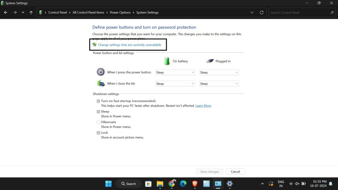338x190 pixels.
Task: Click the title bar battery app icon
Action: pyautogui.click(x=2, y=3)
